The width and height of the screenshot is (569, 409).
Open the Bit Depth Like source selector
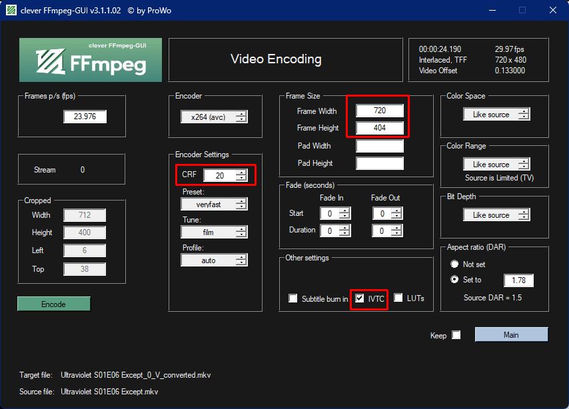coord(496,215)
